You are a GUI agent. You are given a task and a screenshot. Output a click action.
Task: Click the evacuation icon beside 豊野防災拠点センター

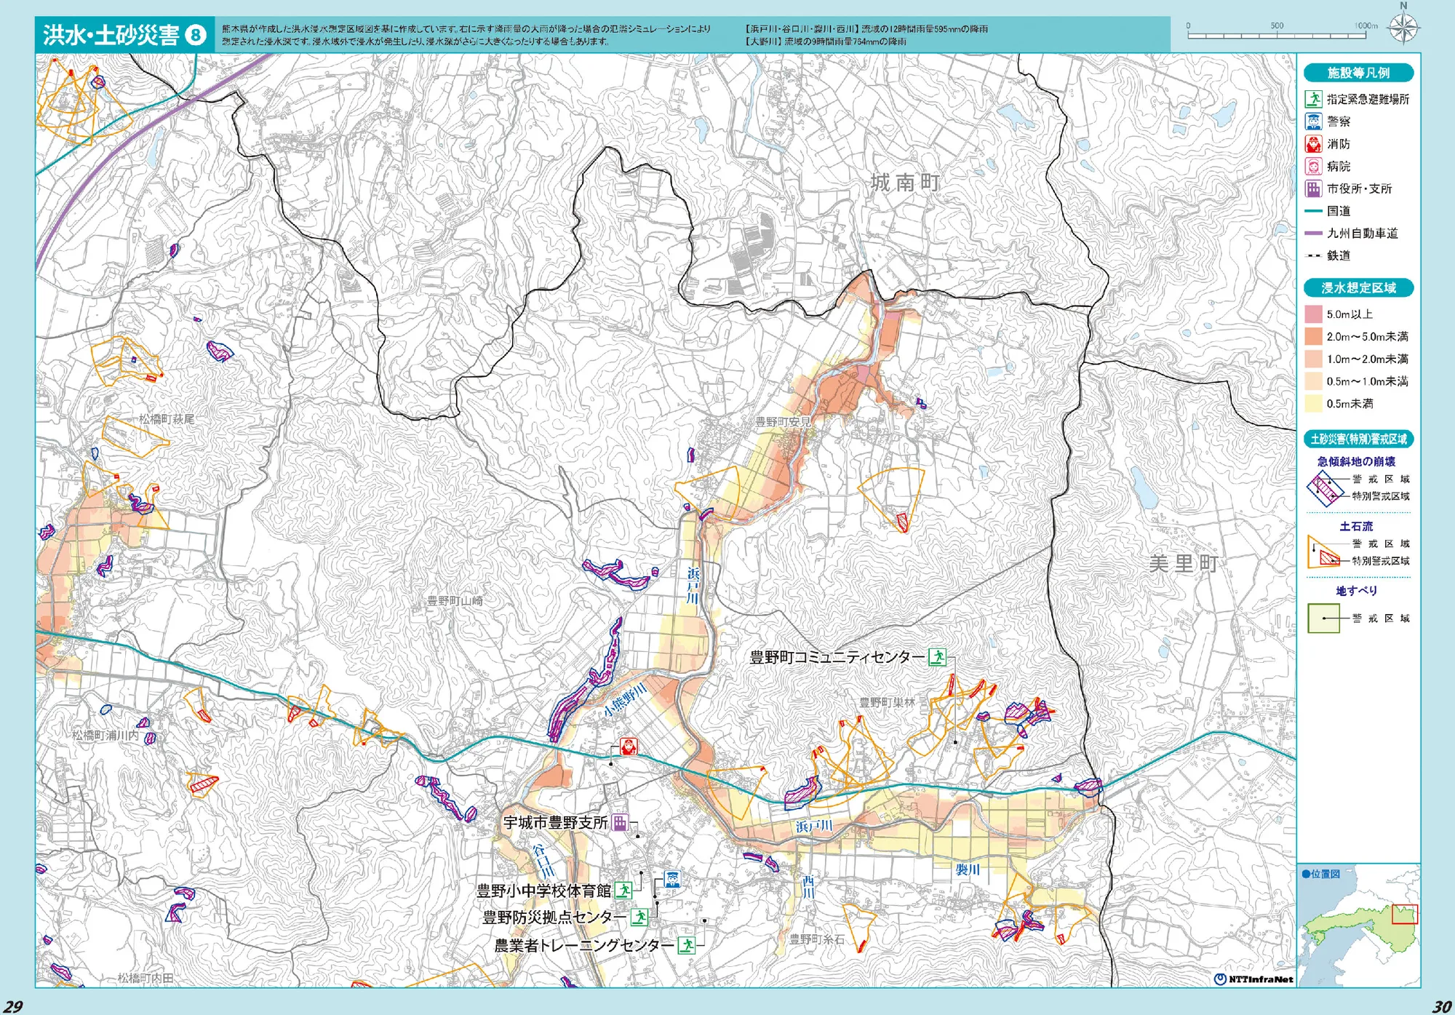(639, 918)
